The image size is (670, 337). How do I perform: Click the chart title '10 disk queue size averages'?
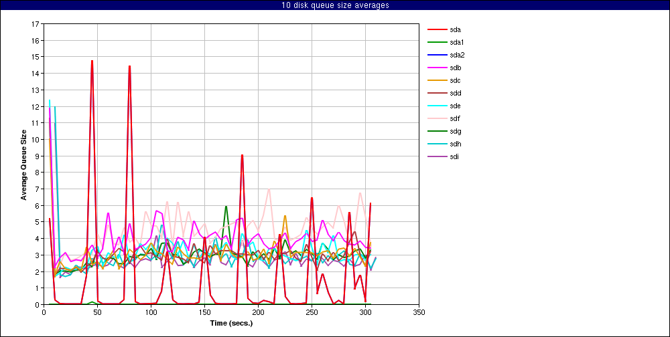point(335,5)
